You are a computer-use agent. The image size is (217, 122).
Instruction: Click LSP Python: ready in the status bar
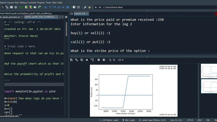click(x=109, y=120)
